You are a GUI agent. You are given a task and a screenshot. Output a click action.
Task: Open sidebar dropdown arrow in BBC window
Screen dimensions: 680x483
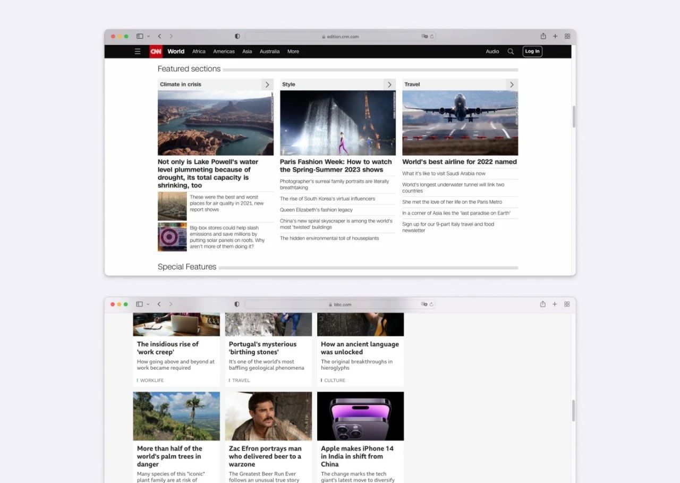(148, 304)
